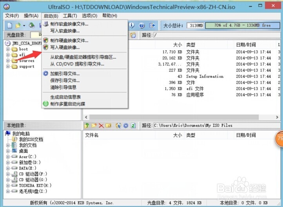Image resolution: width=283 pixels, height=207 pixels.
Task: Expand the sources folder node
Action: tap(8, 61)
